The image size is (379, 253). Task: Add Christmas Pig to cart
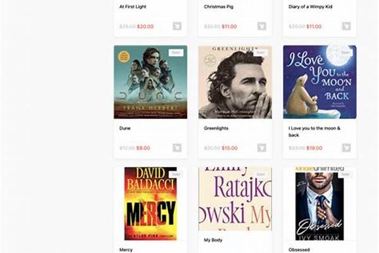click(x=262, y=26)
